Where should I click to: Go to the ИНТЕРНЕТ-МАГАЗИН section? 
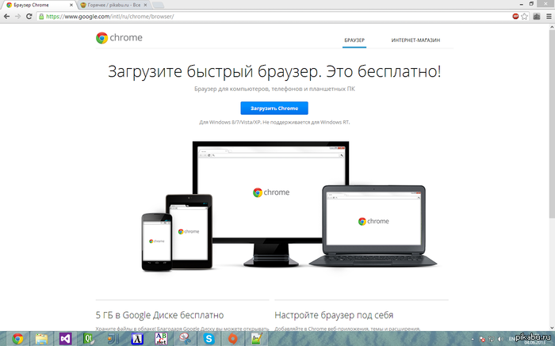[415, 40]
